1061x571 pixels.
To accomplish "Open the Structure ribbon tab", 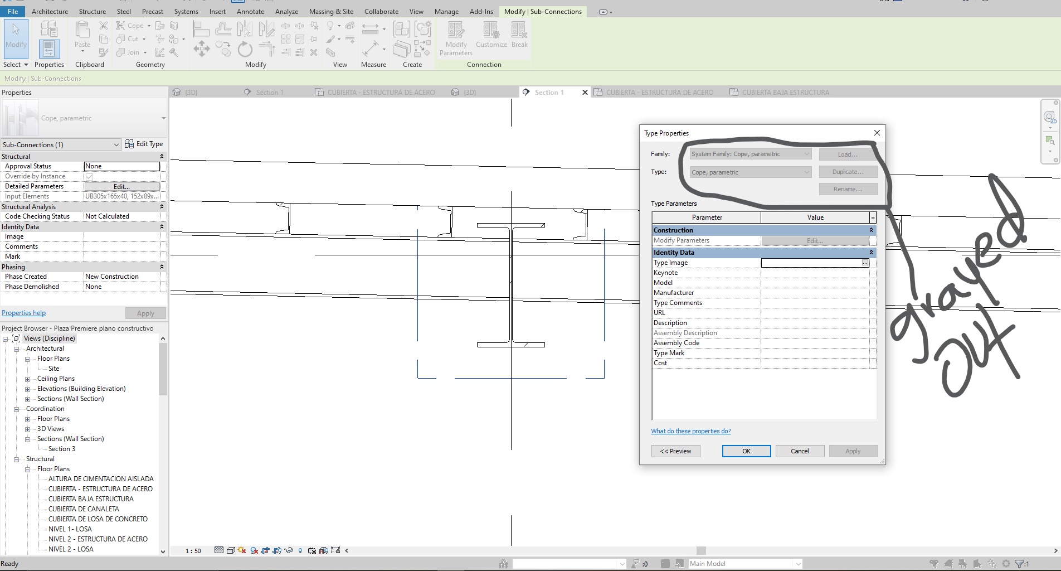I will [x=93, y=11].
